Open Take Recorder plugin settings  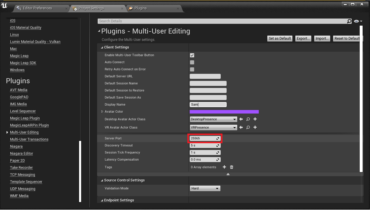[x=21, y=168]
